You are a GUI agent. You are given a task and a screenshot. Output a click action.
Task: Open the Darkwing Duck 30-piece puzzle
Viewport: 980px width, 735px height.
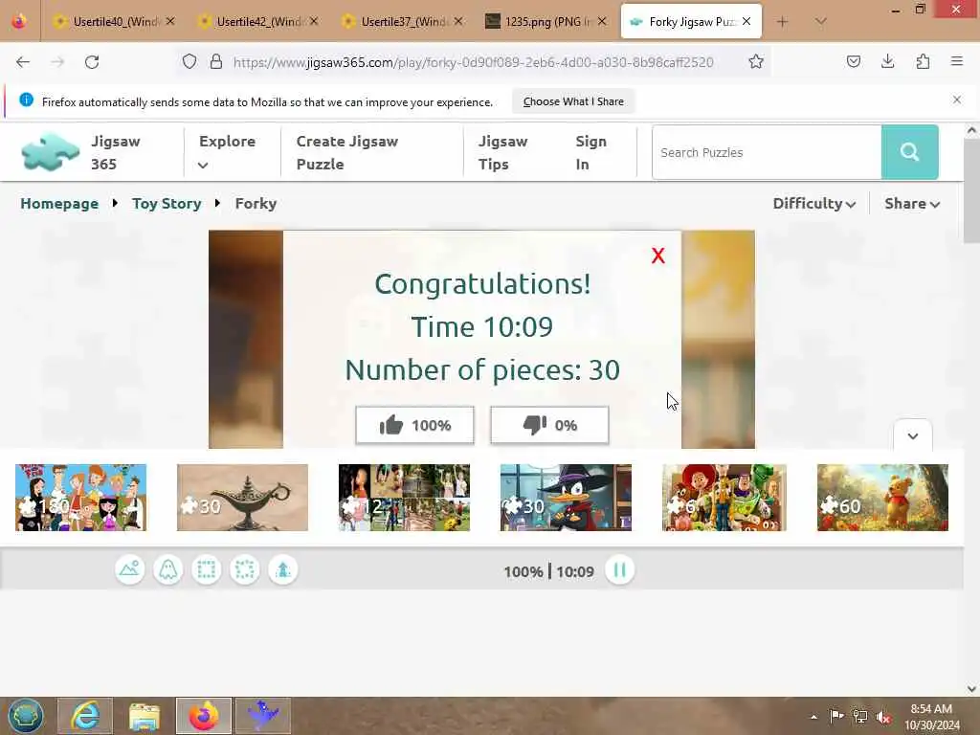click(x=566, y=498)
